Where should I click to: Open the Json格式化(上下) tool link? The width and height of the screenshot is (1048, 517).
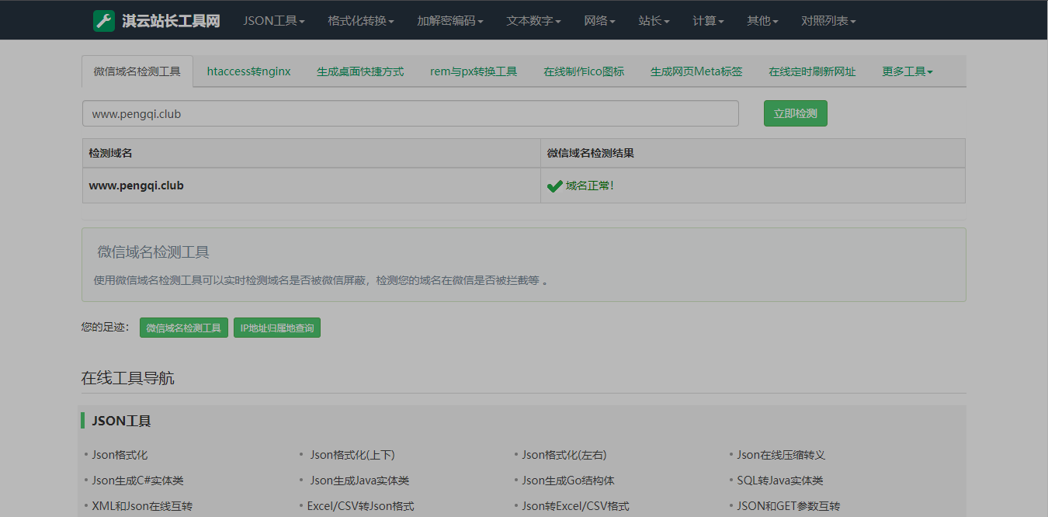coord(352,455)
